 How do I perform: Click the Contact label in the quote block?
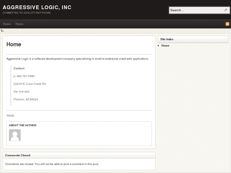[19, 68]
